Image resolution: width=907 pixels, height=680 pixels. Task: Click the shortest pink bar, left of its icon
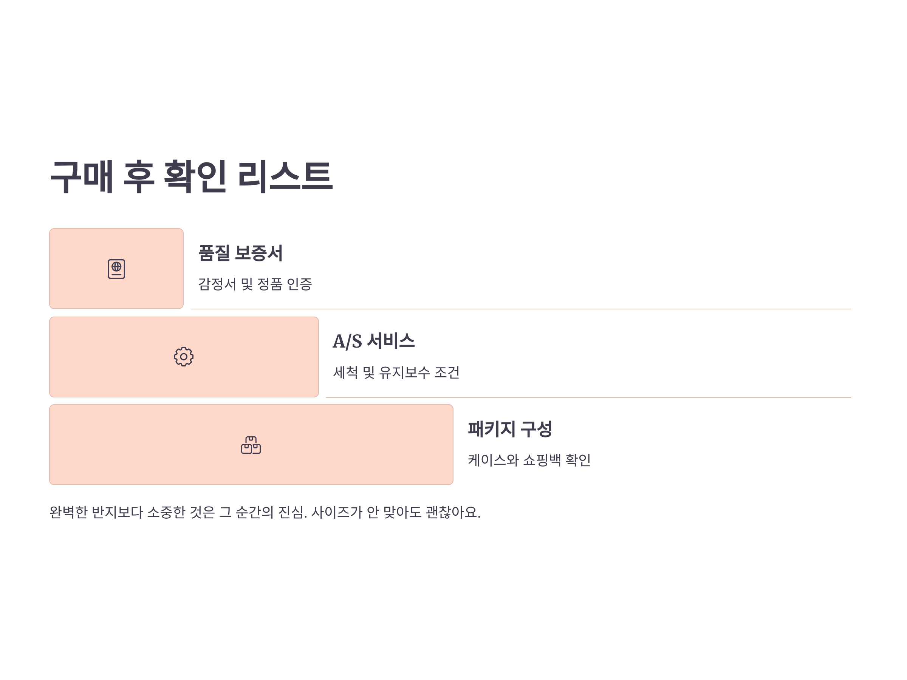coord(78,269)
